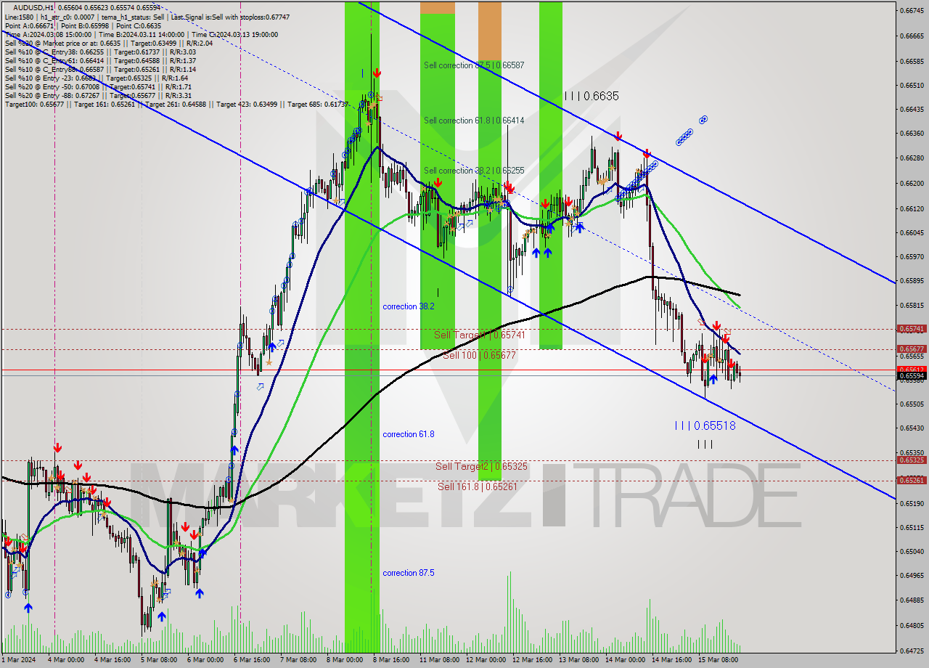Click the '8 Mar 16:00' time label

click(391, 660)
